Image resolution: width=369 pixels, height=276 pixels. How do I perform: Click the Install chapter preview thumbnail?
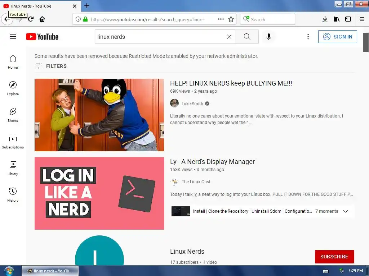coord(181,211)
